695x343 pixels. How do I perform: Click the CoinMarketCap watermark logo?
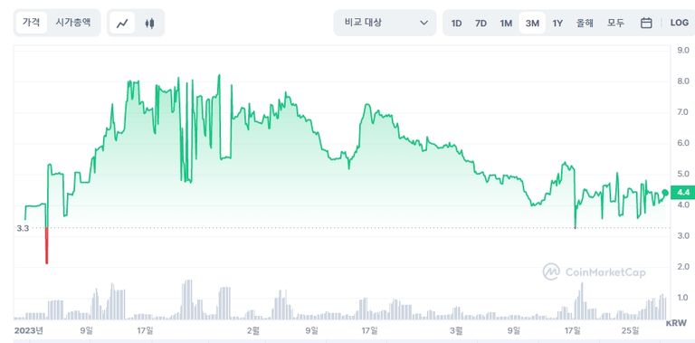pyautogui.click(x=594, y=272)
